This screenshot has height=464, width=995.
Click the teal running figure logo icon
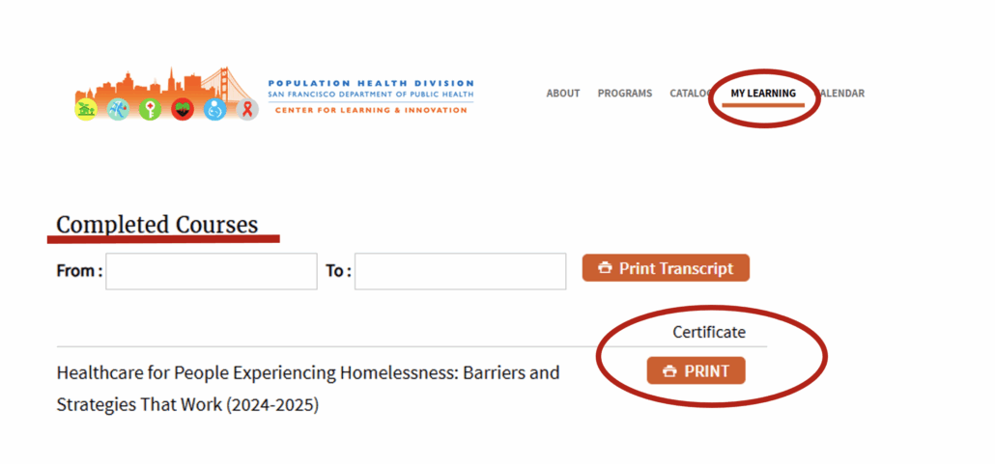(x=118, y=110)
